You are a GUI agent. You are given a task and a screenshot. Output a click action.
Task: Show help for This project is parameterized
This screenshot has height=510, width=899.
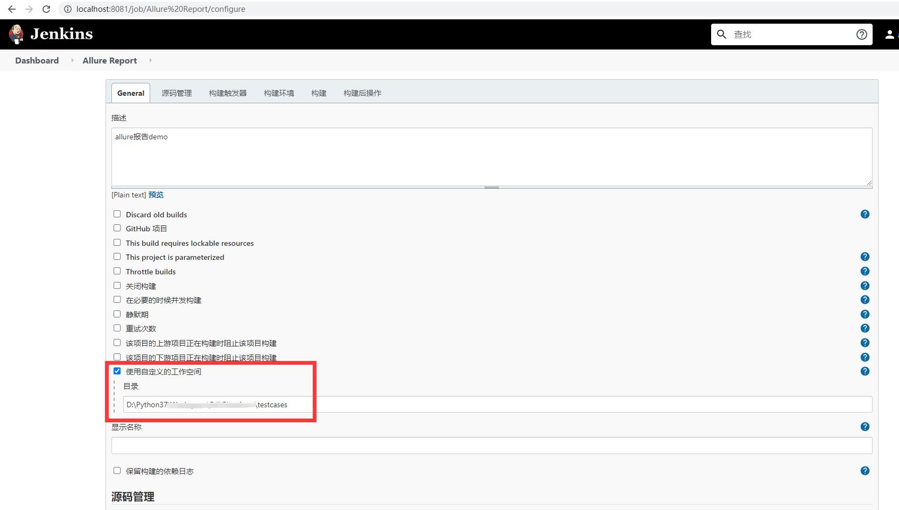pyautogui.click(x=865, y=257)
